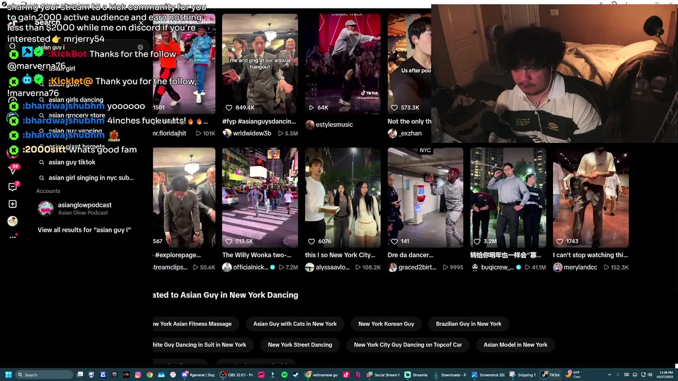The width and height of the screenshot is (678, 381).
Task: Click username 'buqicrew_...'
Action: pyautogui.click(x=497, y=267)
